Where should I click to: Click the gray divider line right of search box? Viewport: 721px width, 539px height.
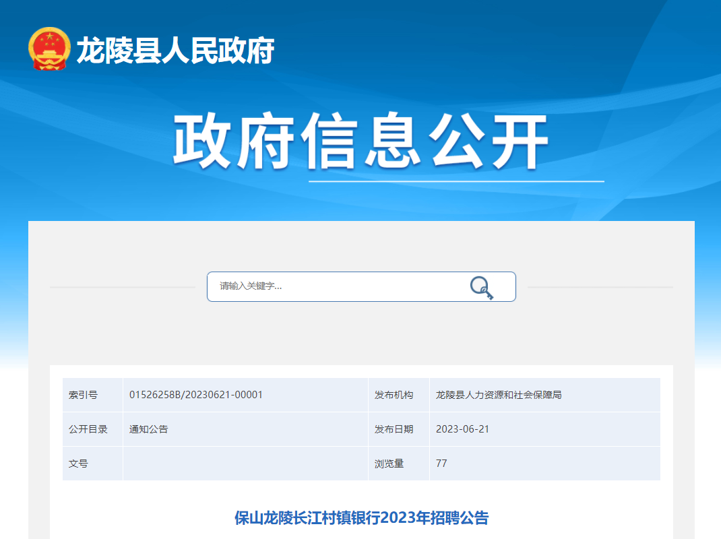(600, 287)
